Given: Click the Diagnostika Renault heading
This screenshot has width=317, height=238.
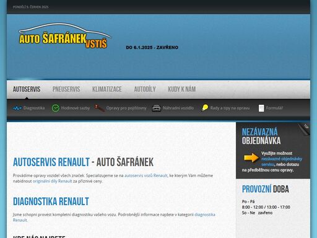Looking at the screenshot, I should 51,201.
